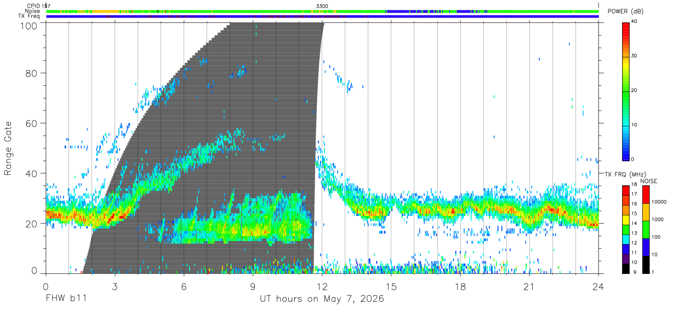Click the 100 tick on the Range Gate axis

[x=29, y=25]
